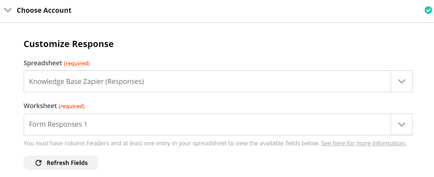Click the Worksheet field label

click(x=40, y=106)
